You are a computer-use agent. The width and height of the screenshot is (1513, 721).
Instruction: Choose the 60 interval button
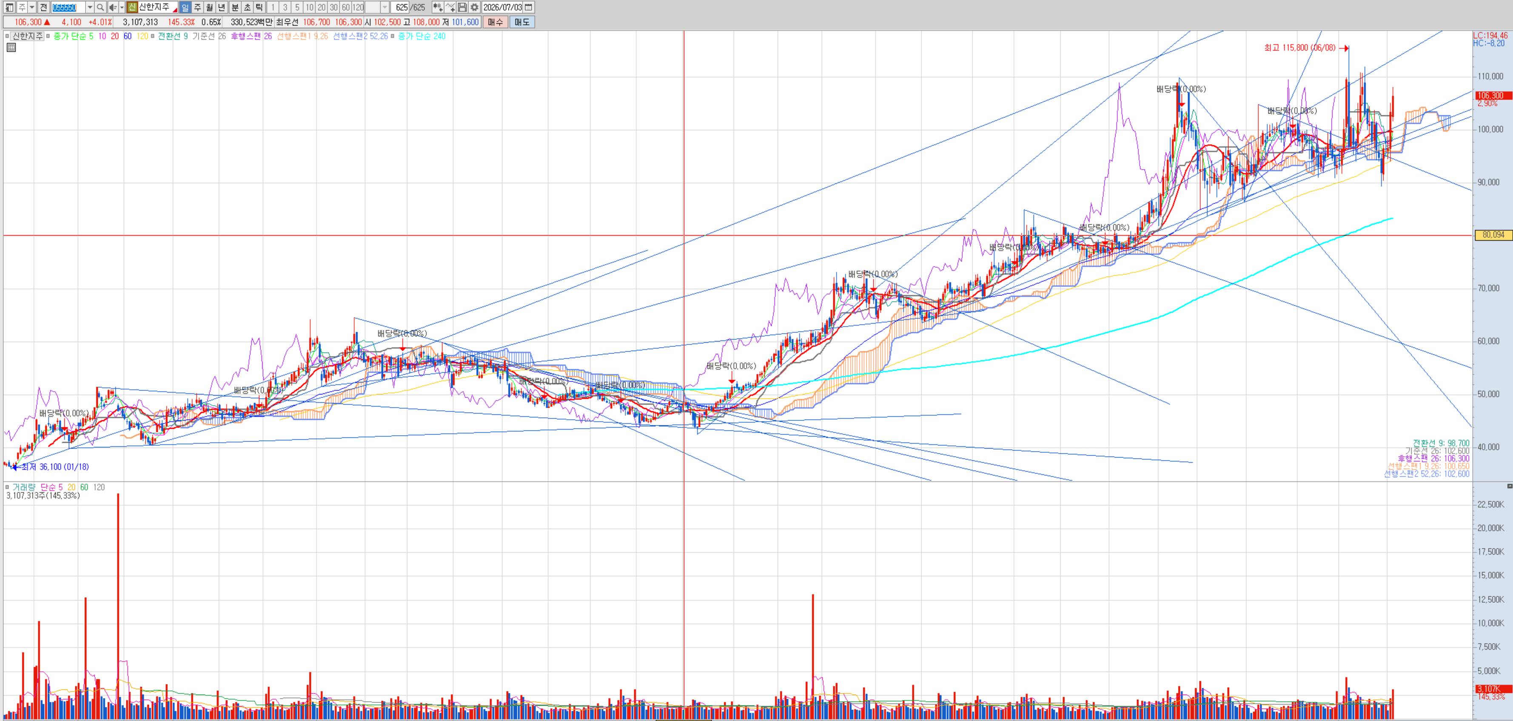[x=346, y=8]
